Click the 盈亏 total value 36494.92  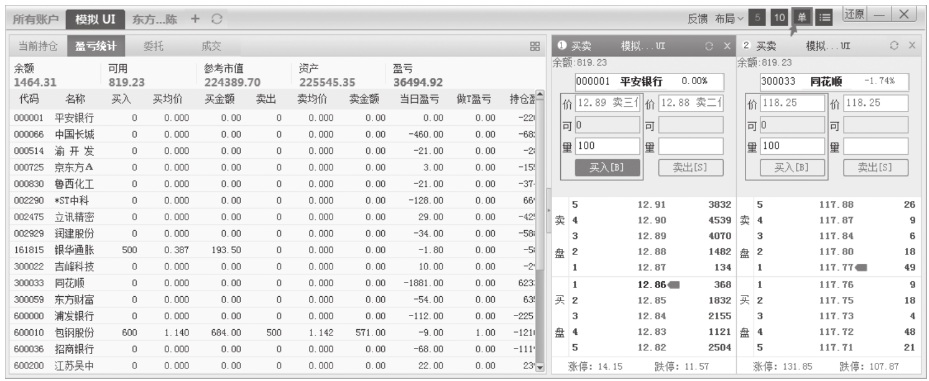[417, 82]
